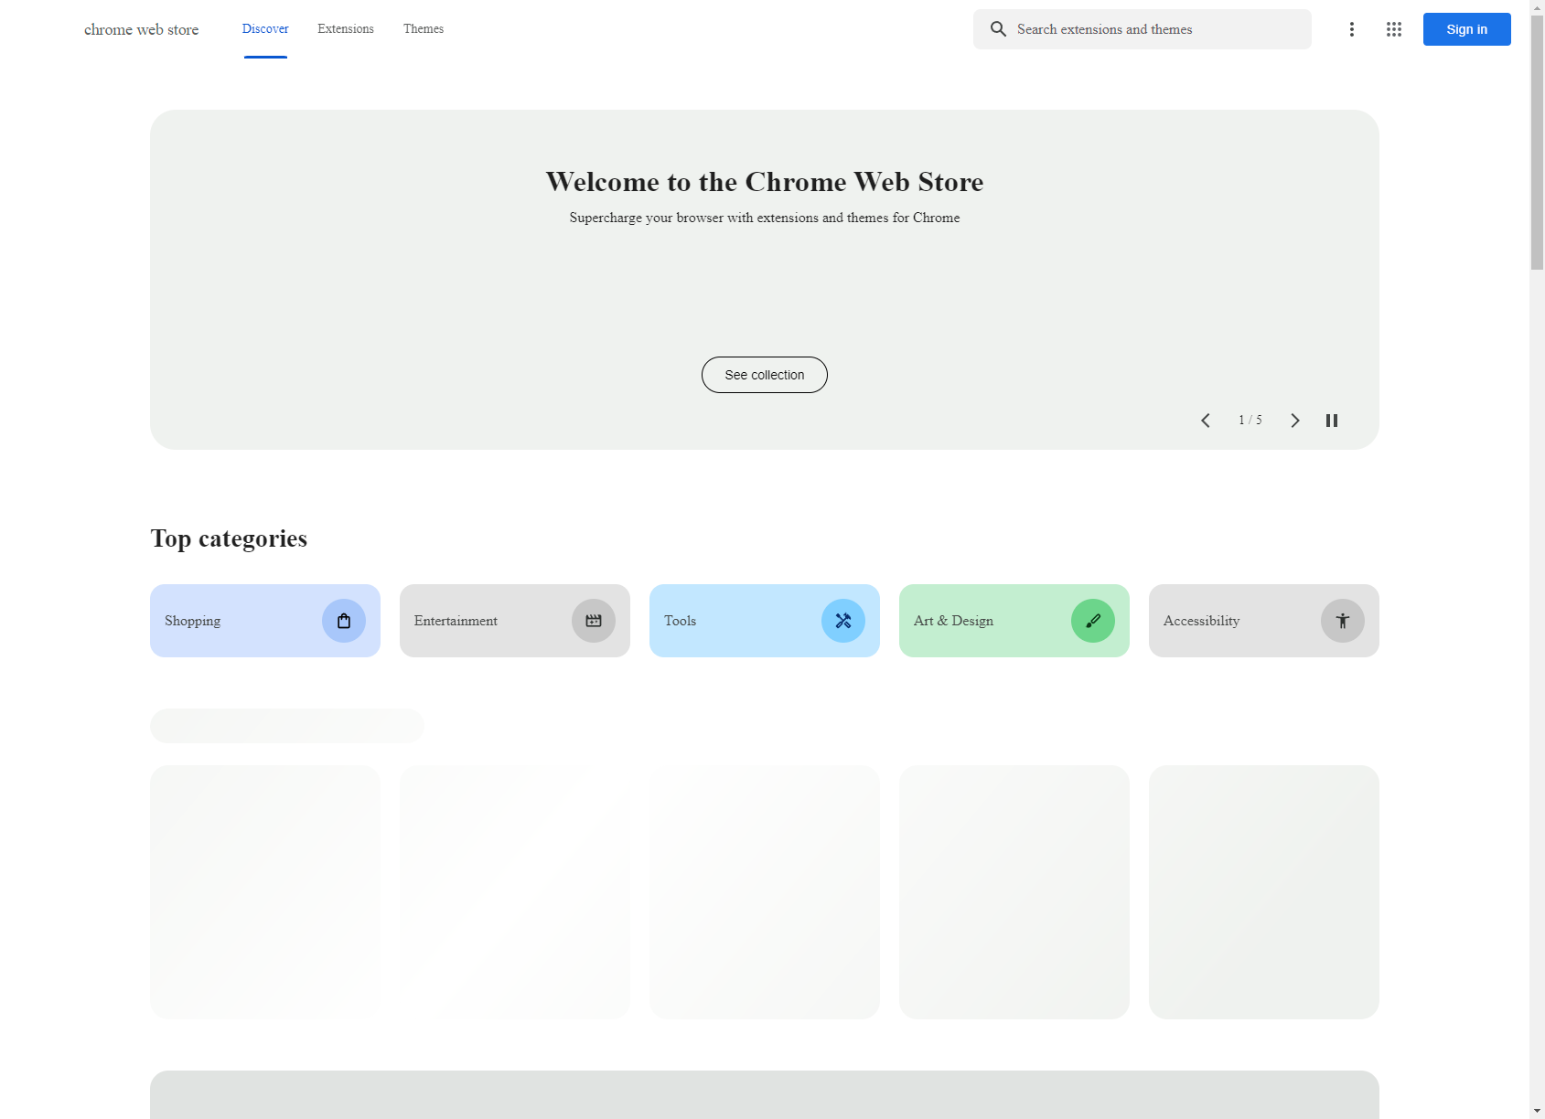This screenshot has width=1545, height=1119.
Task: Open the Tools category label
Action: (680, 621)
